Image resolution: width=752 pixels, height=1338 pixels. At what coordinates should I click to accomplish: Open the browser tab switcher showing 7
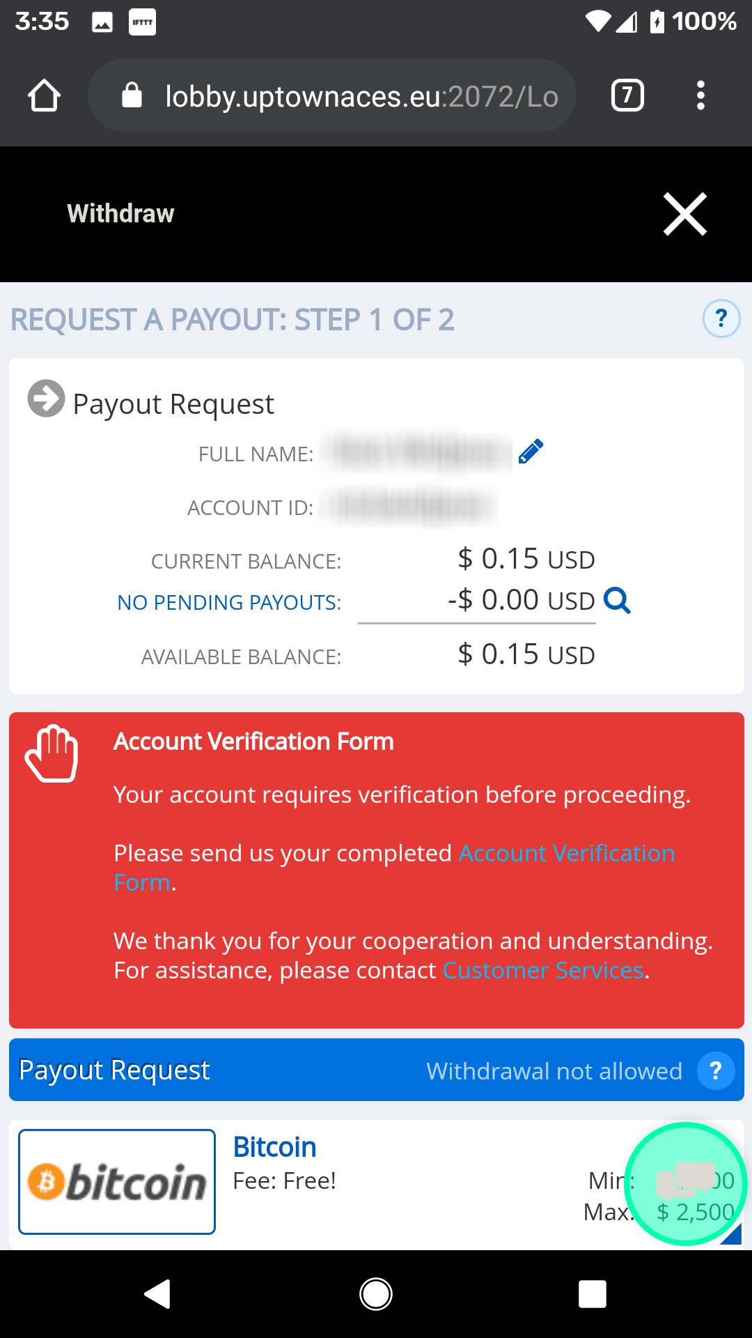(x=627, y=95)
